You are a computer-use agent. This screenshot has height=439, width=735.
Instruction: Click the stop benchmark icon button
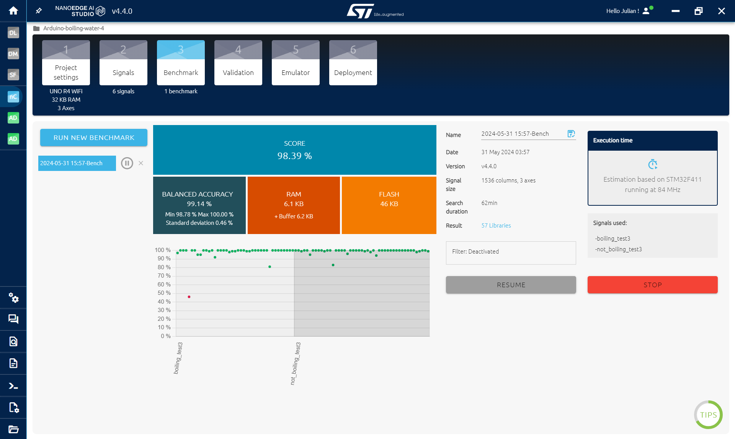pyautogui.click(x=141, y=163)
